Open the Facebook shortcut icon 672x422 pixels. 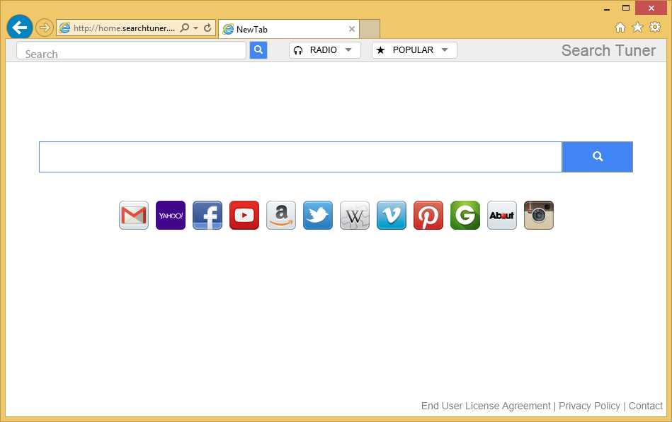[207, 216]
